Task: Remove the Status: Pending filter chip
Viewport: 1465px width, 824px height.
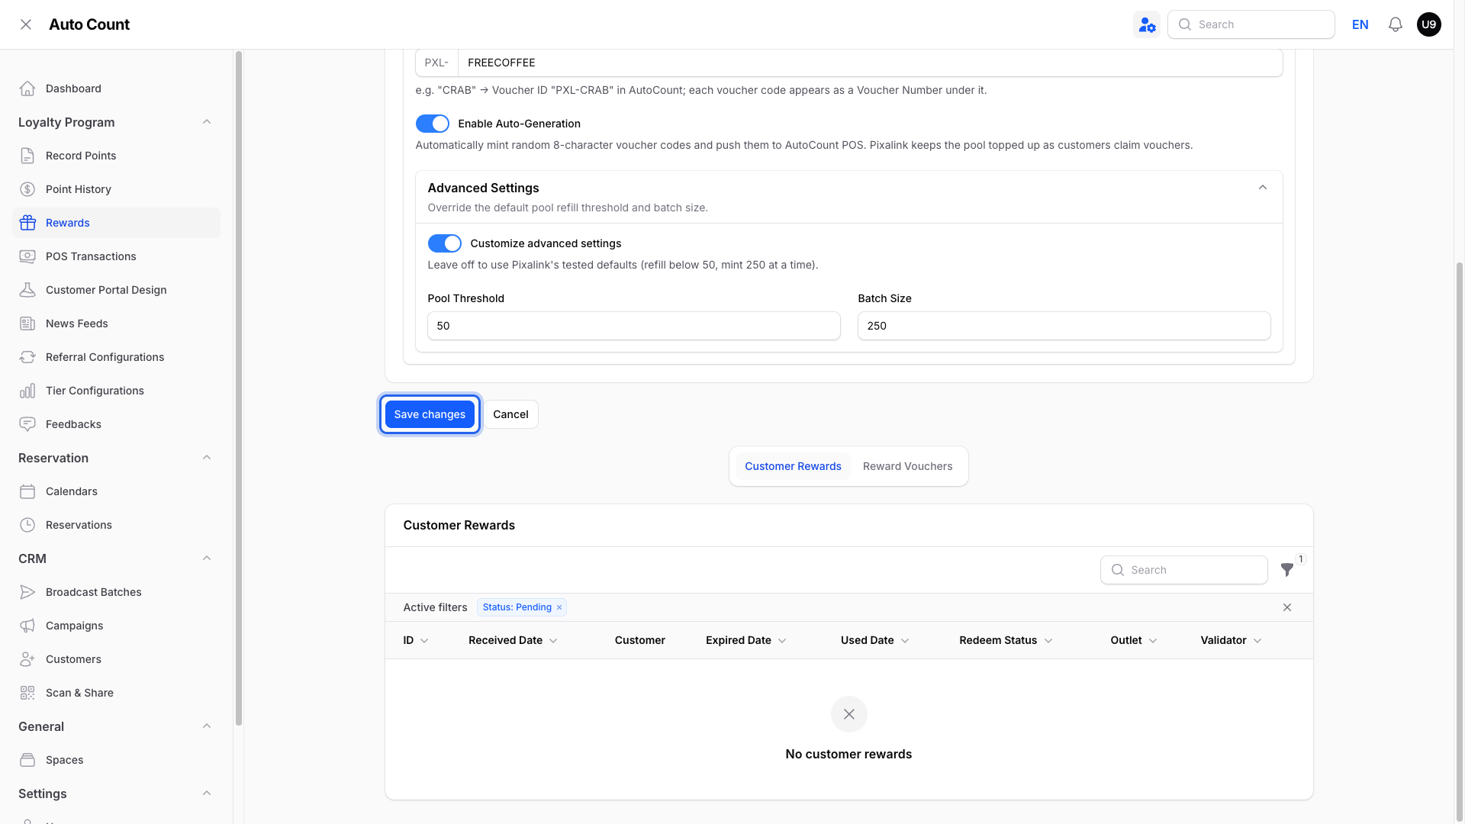Action: click(559, 607)
